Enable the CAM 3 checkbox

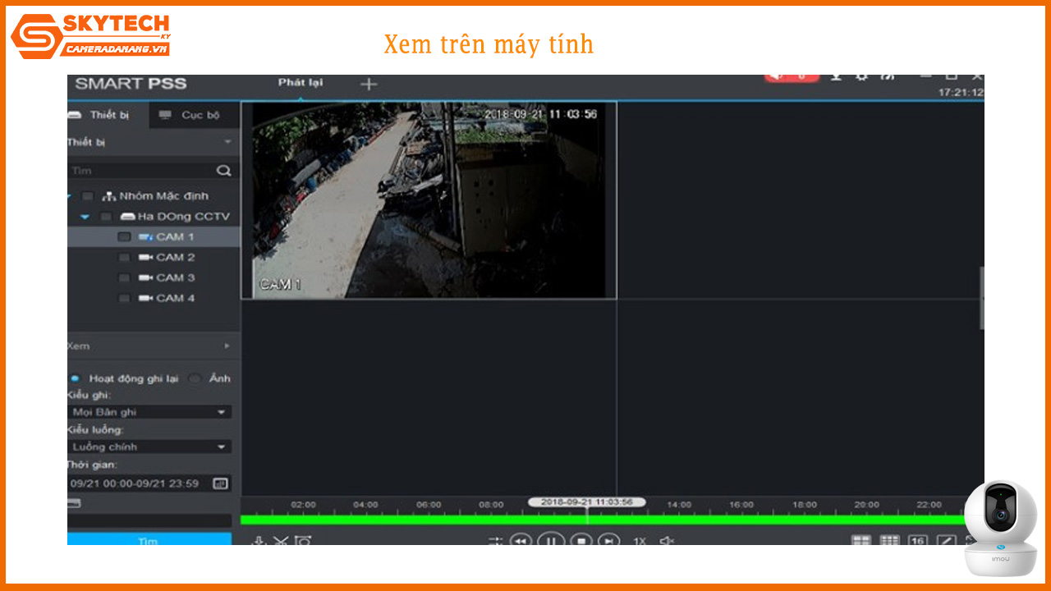[124, 277]
